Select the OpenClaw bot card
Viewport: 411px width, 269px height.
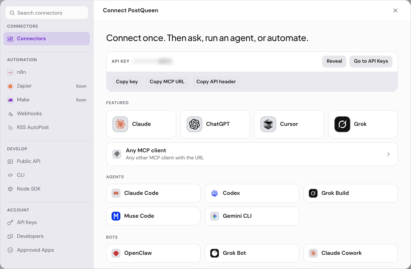[153, 253]
